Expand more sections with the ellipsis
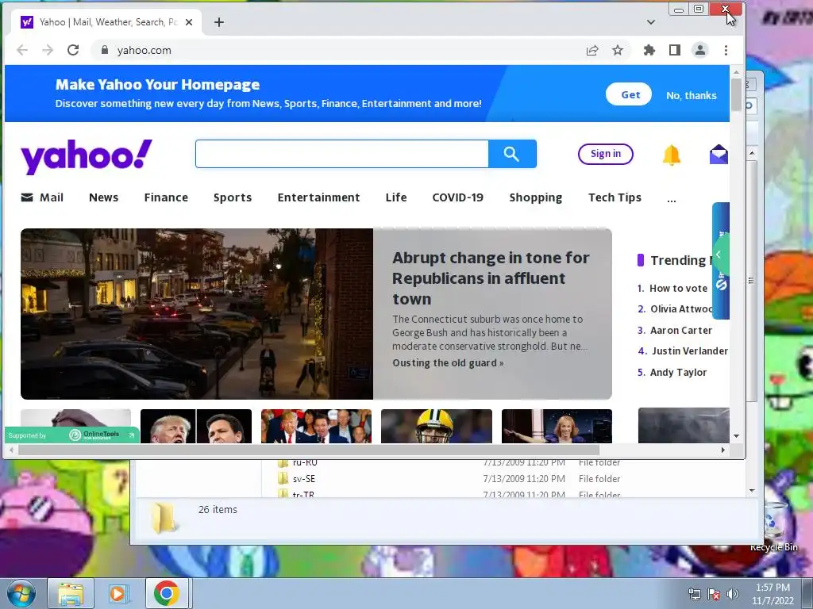813x609 pixels. click(672, 199)
